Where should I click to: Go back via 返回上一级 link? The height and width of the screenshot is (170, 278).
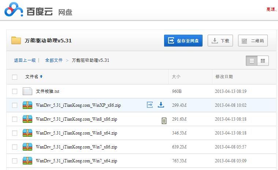(x=25, y=60)
